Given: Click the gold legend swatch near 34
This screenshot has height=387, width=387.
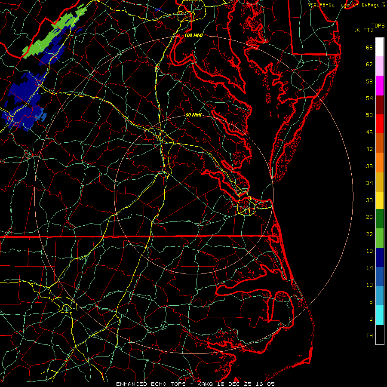Looking at the screenshot, I should [380, 182].
